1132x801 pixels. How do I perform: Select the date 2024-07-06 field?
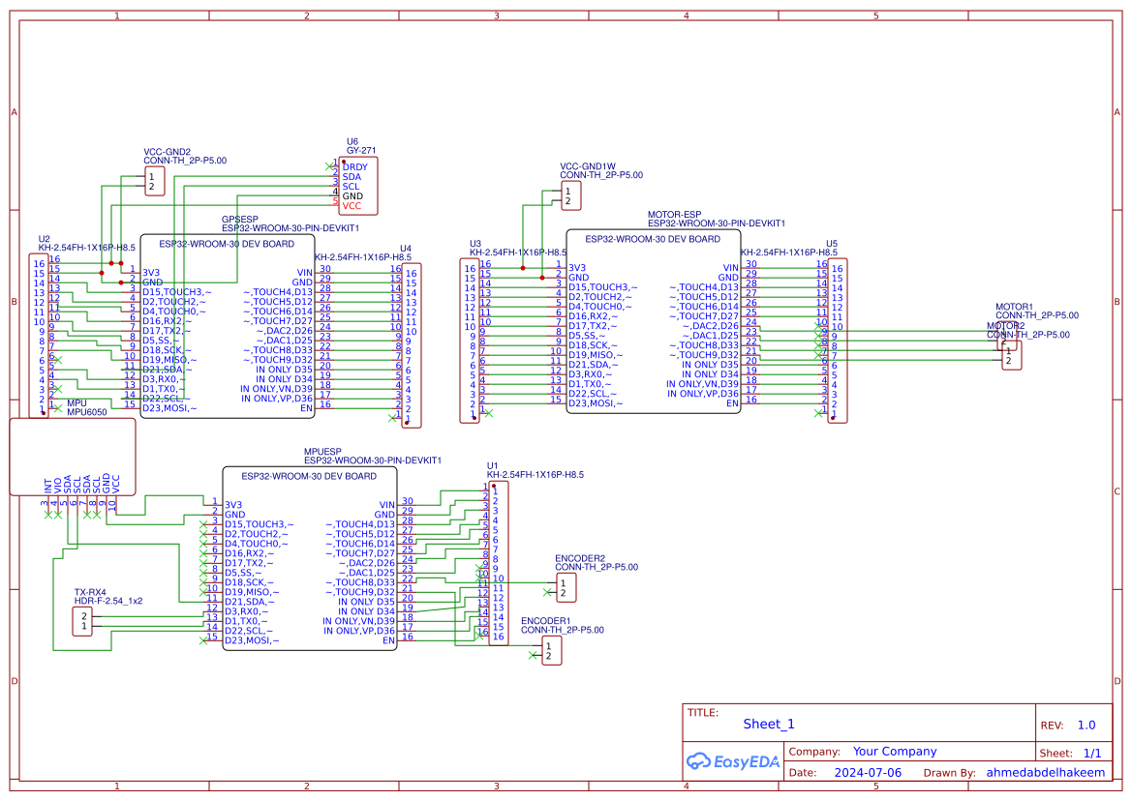pos(867,773)
